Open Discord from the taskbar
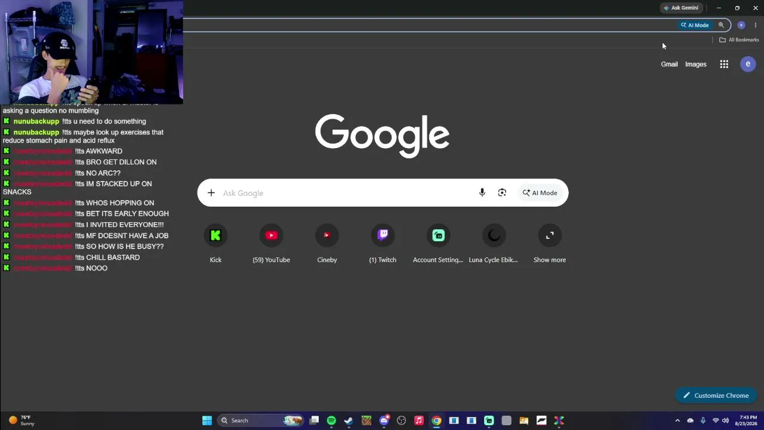Image resolution: width=764 pixels, height=430 pixels. click(384, 420)
